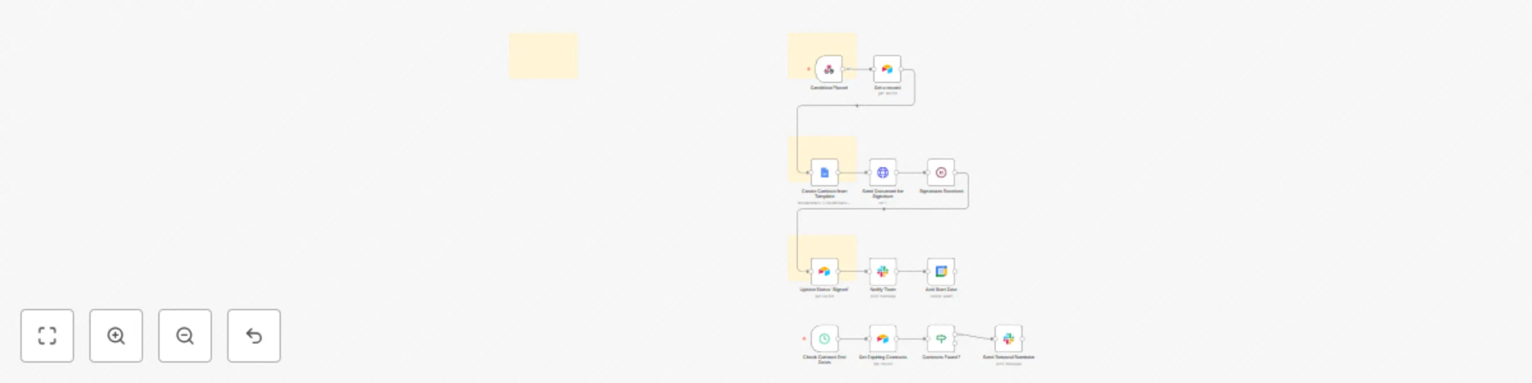1532x383 pixels.
Task: Zoom in on the workflow canvas
Action: 116,336
